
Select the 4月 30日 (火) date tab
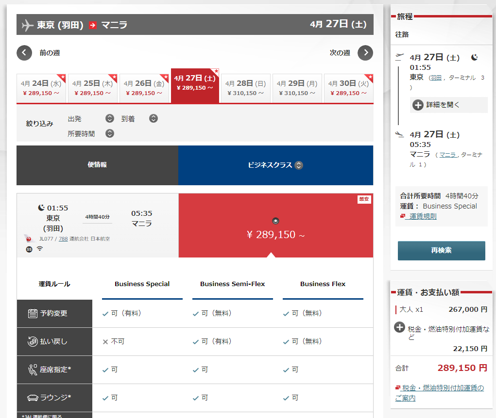click(348, 88)
